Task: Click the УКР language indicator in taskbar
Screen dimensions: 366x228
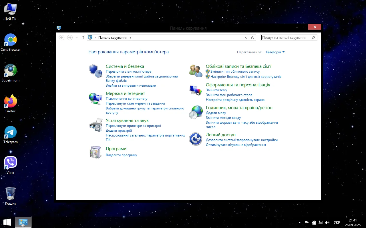Action: coord(337,223)
